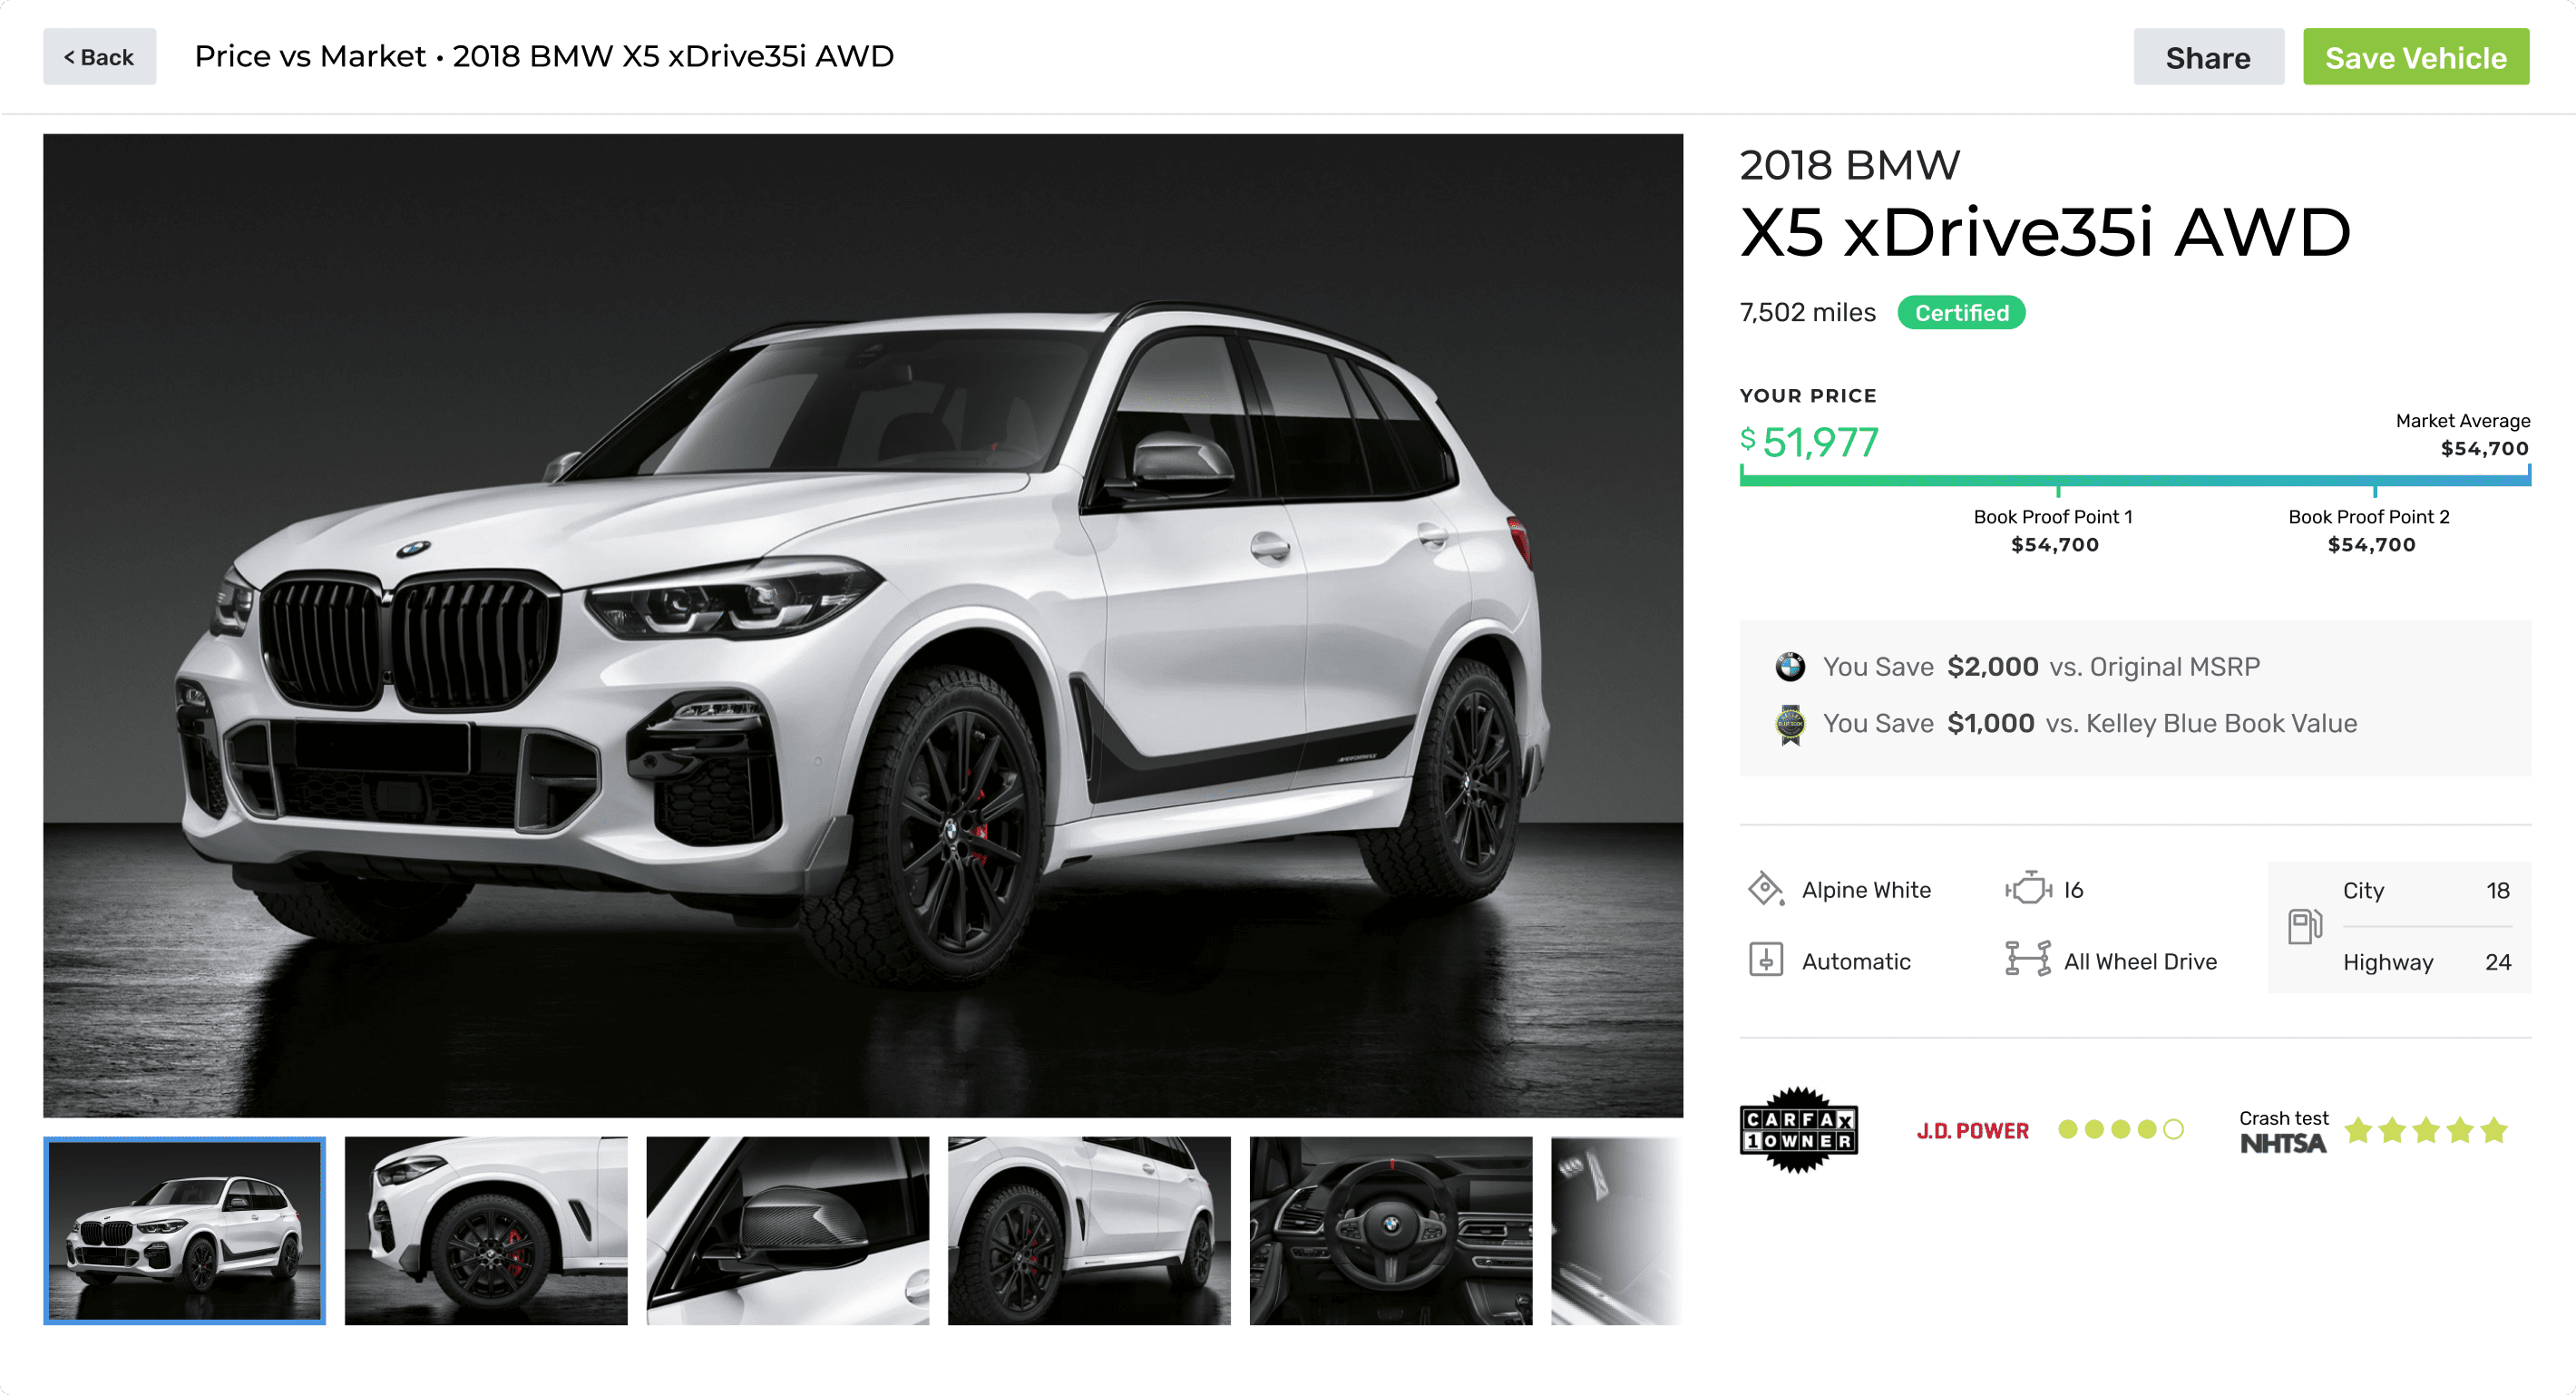Click the Kelley Blue Book badge icon

1790,724
